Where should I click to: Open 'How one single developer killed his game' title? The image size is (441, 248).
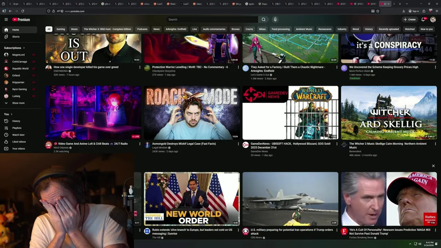[x=86, y=67]
